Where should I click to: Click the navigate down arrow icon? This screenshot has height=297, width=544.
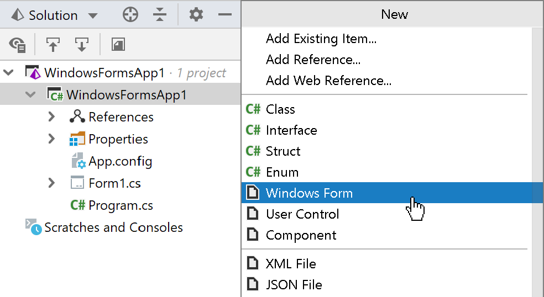[x=82, y=45]
